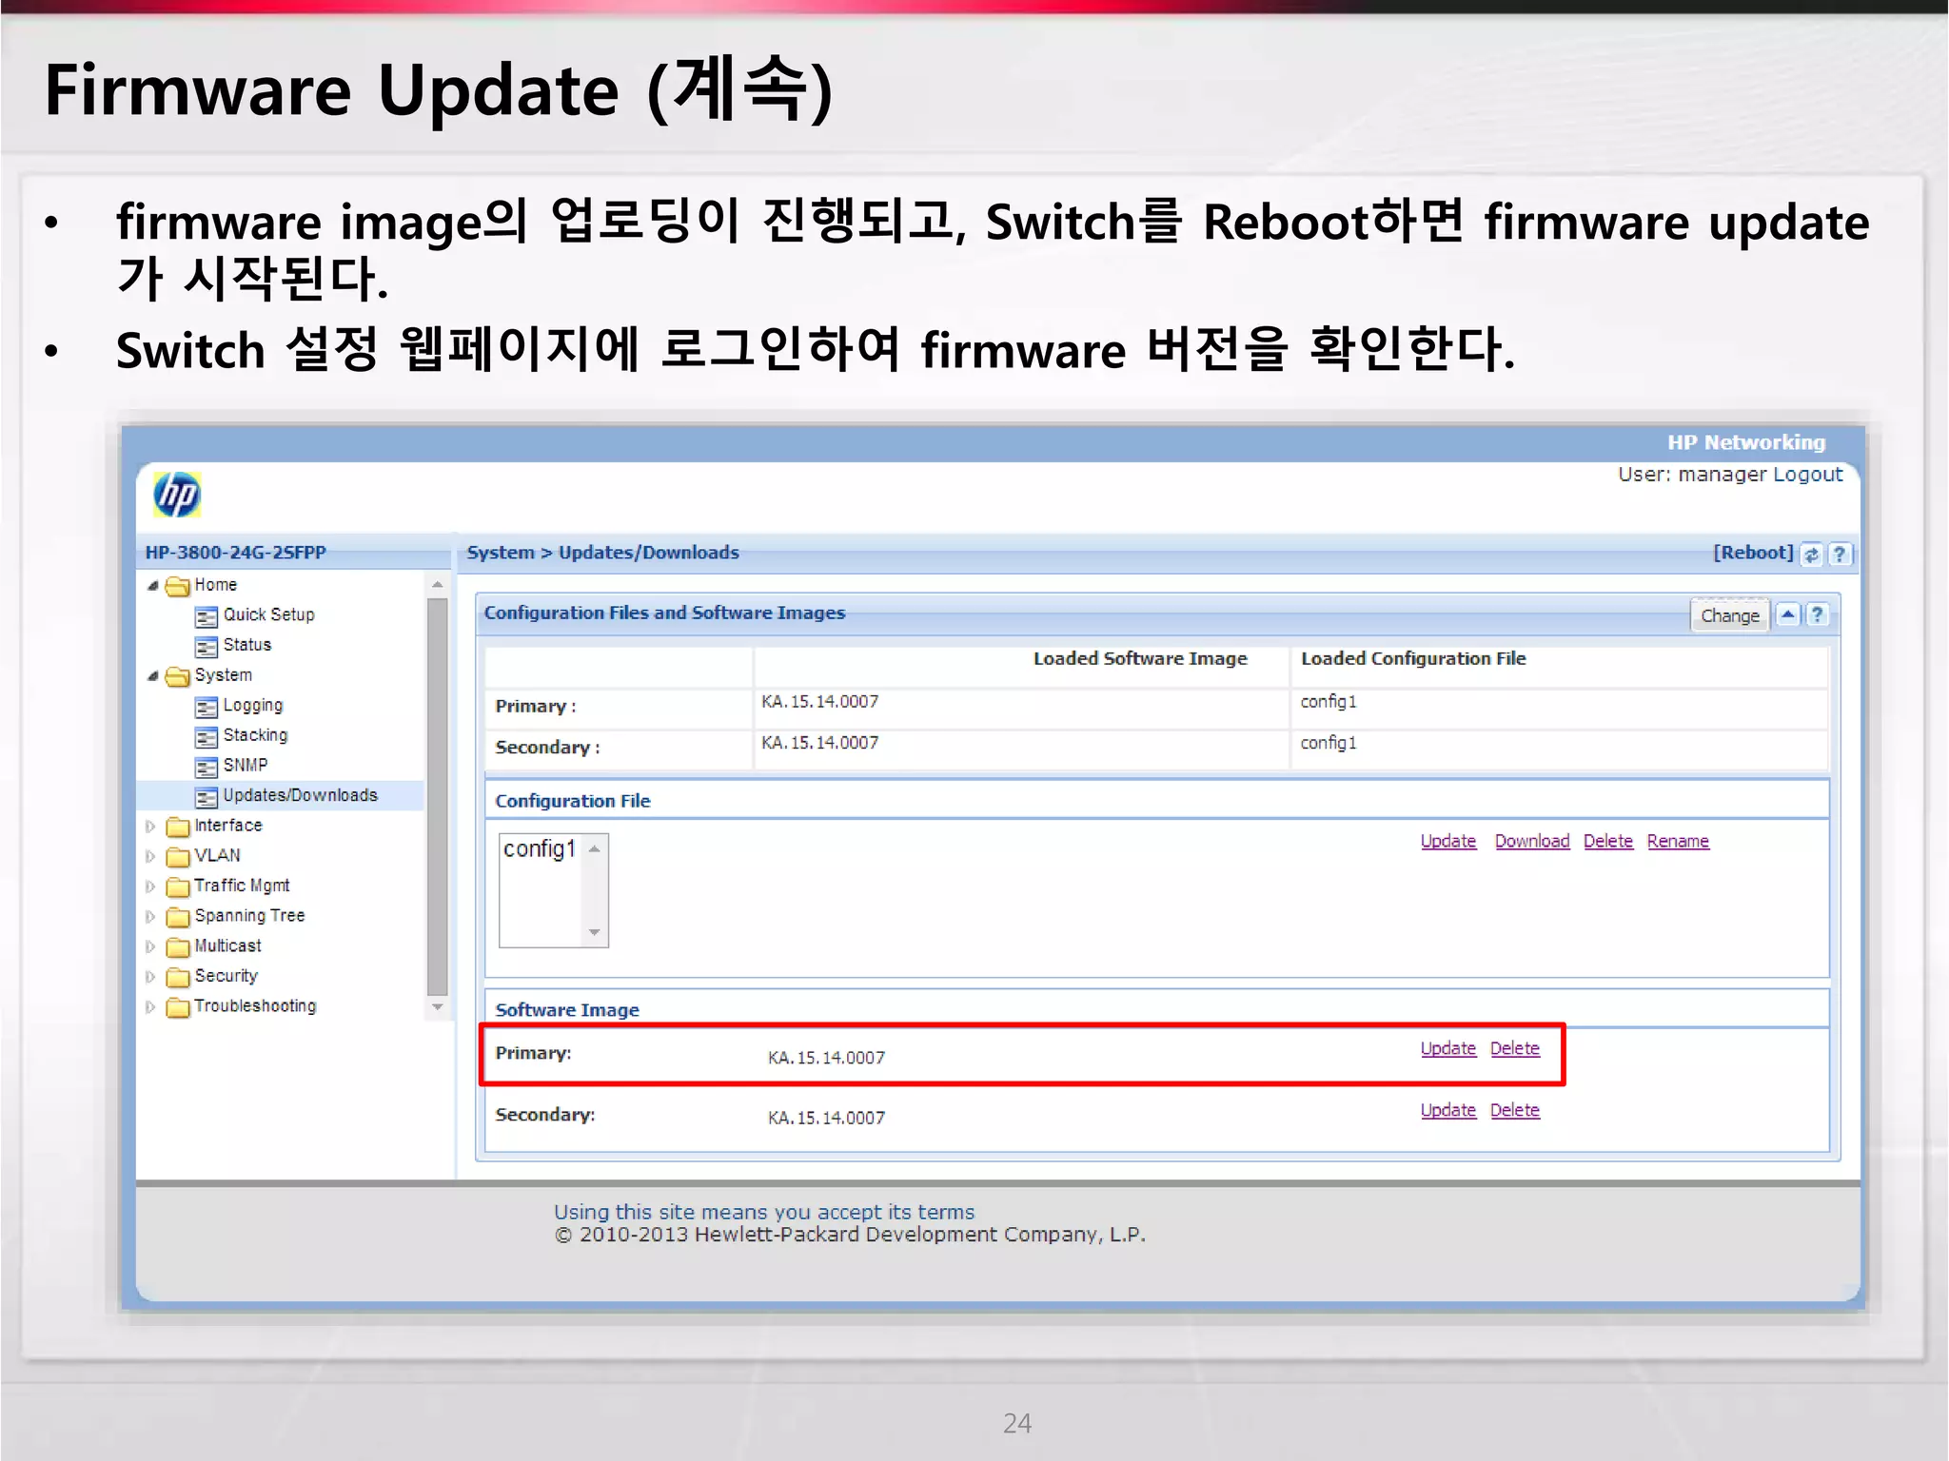1949x1461 pixels.
Task: Click the Updates/Downloads page icon
Action: (207, 797)
